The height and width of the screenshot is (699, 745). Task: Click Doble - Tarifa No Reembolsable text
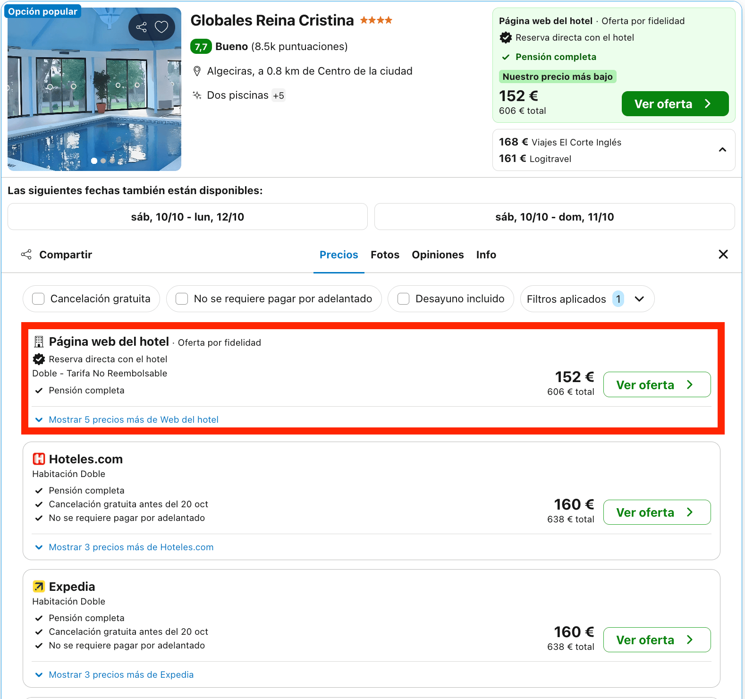100,374
